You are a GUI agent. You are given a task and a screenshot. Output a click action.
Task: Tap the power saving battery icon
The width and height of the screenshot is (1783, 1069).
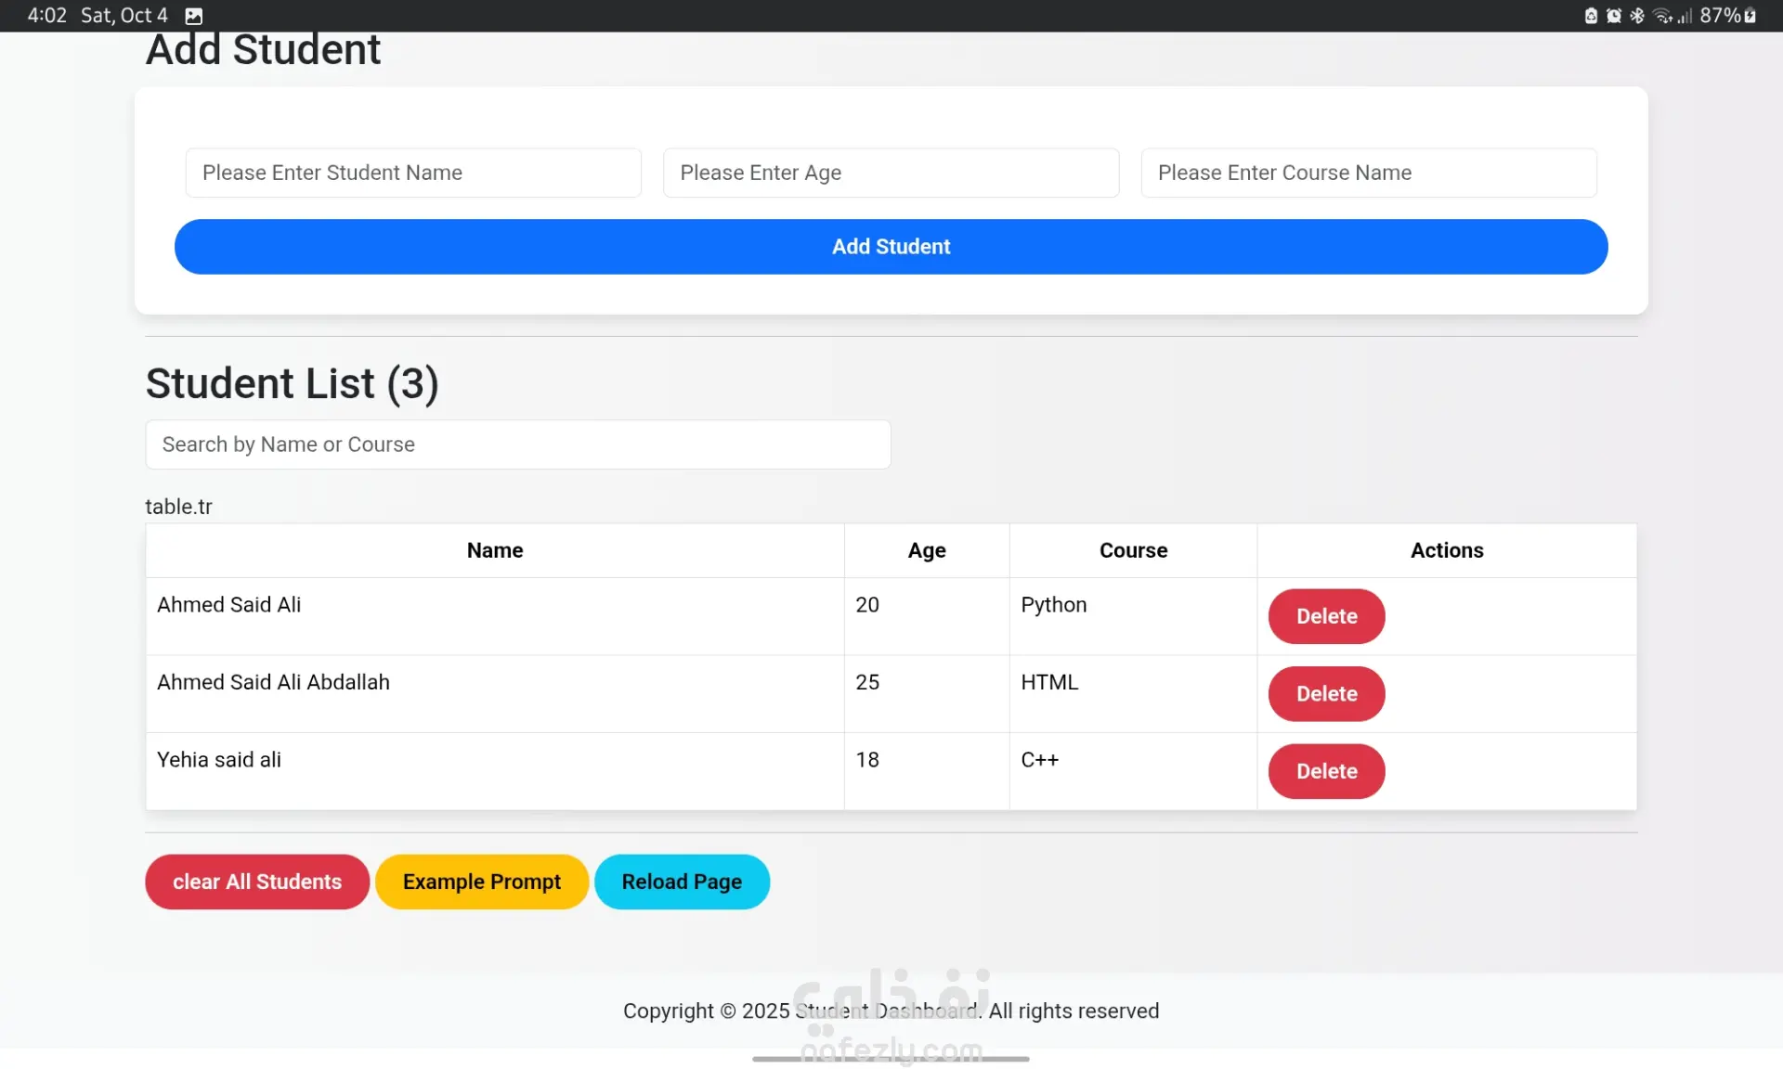[x=1591, y=16]
